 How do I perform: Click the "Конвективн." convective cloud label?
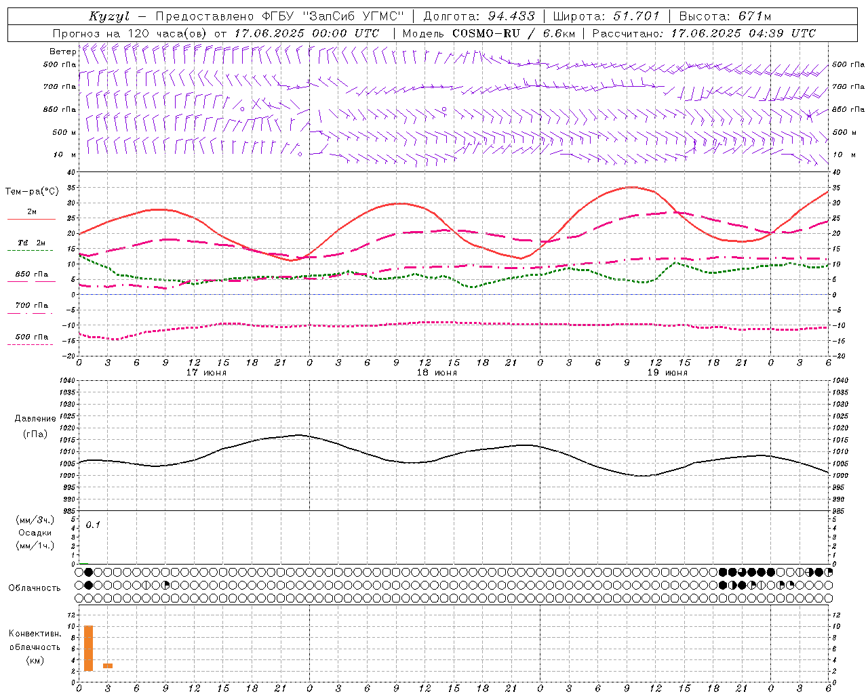coord(35,634)
